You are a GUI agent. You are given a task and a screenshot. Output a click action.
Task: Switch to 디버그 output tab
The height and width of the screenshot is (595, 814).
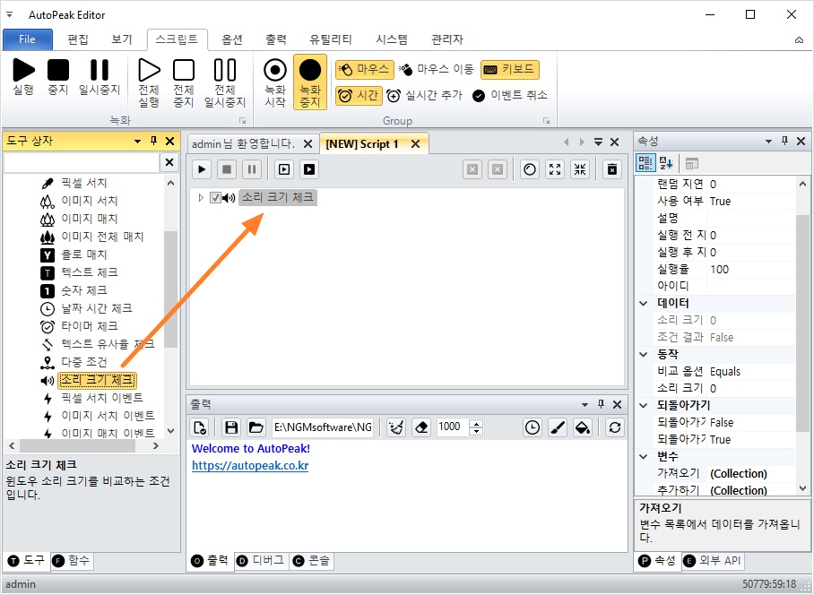click(261, 561)
